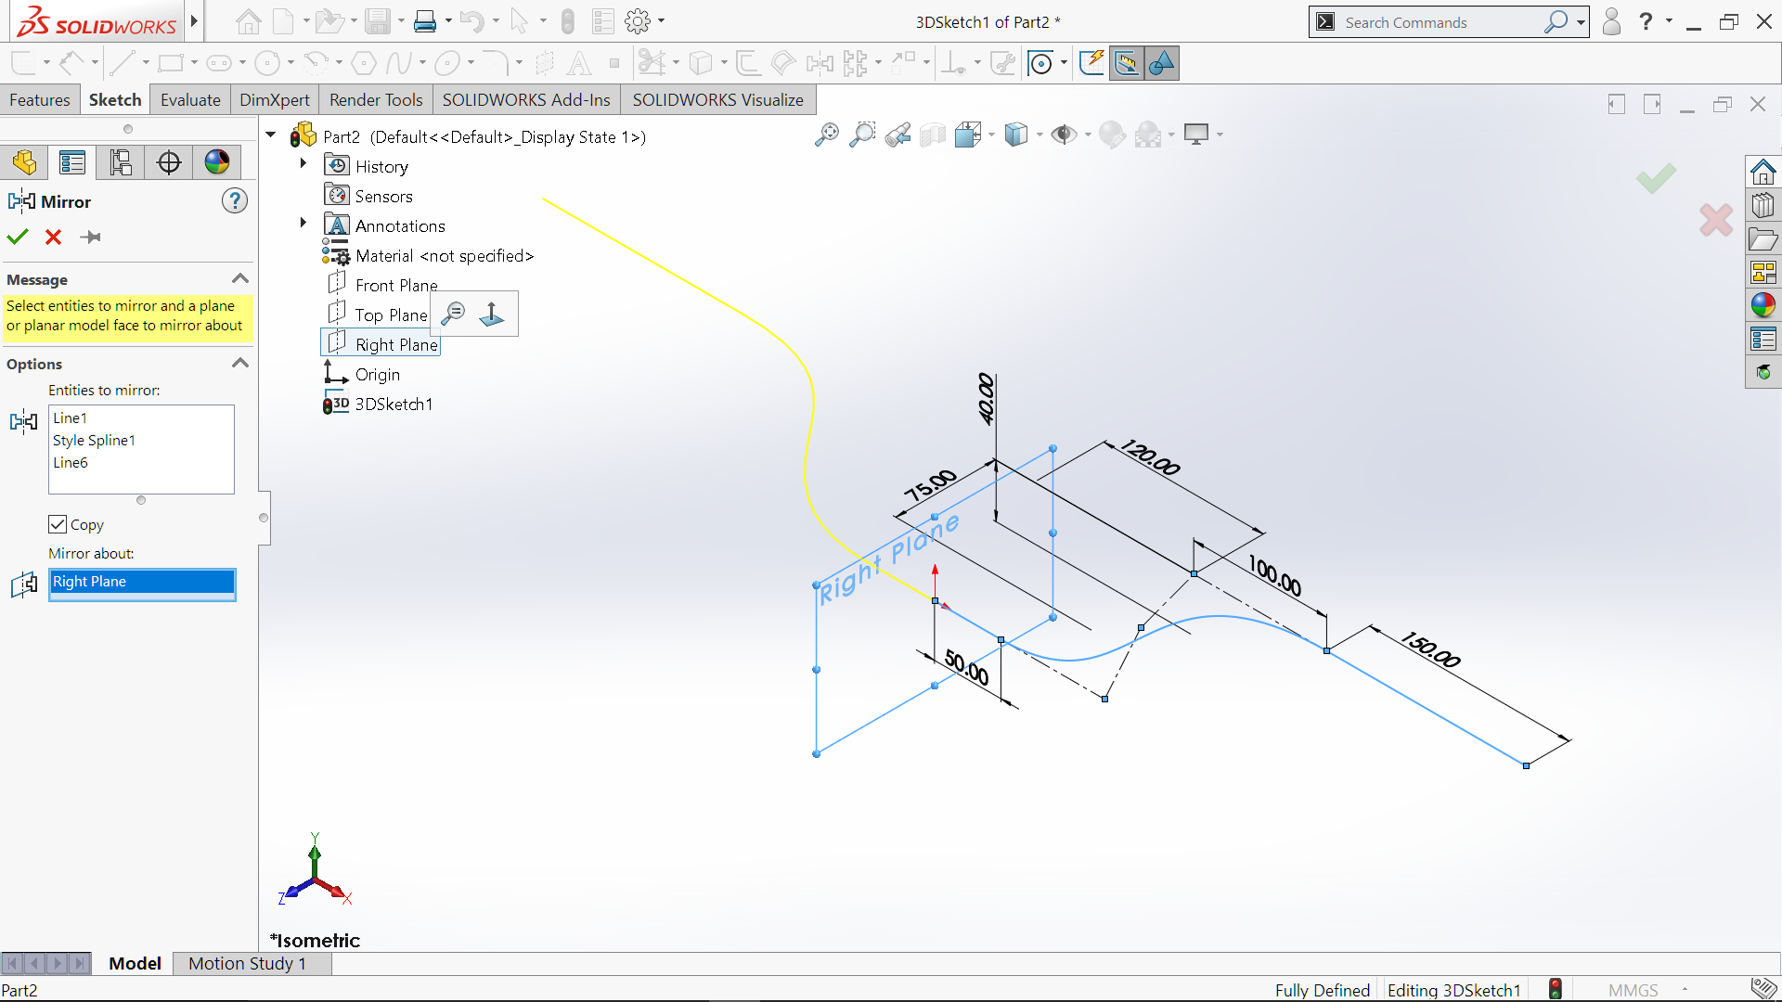Click Normal To icon in context popup

(492, 315)
